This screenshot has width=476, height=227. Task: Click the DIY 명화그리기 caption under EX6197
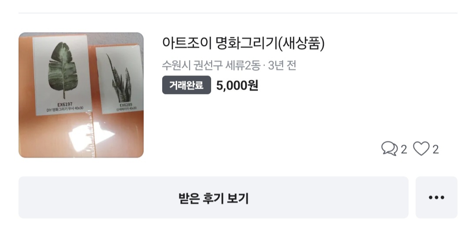click(65, 108)
